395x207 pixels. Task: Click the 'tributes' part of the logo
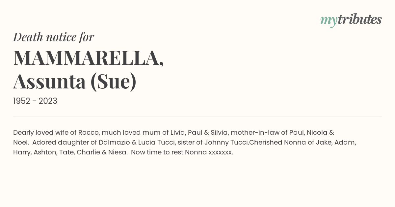[359, 20]
